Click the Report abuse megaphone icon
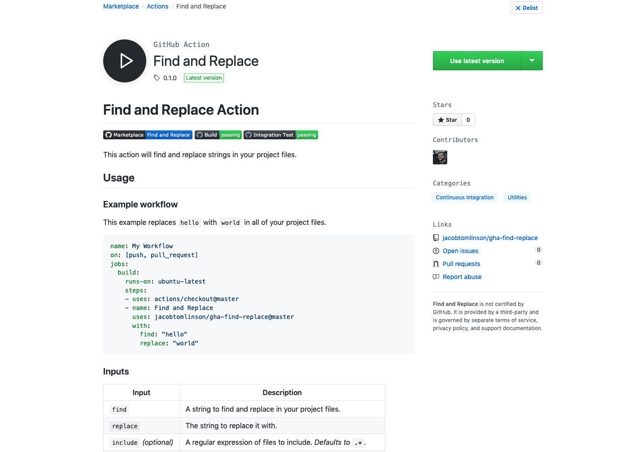This screenshot has width=637, height=452. pyautogui.click(x=436, y=277)
